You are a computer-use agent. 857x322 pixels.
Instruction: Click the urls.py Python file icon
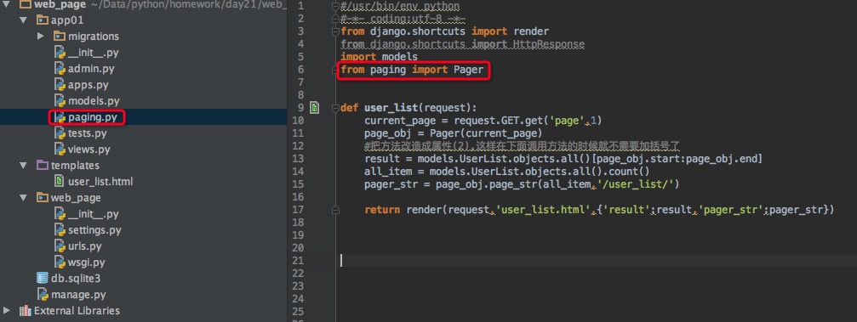[x=60, y=246]
